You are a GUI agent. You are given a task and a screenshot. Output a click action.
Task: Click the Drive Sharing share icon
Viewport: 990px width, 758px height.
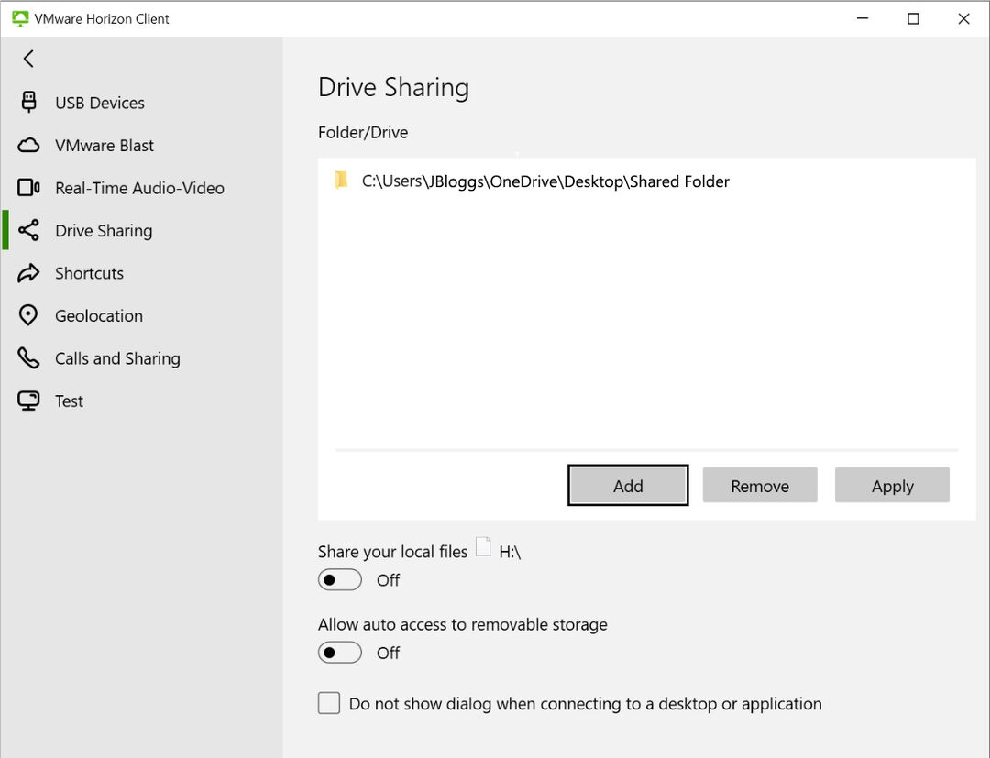click(28, 231)
